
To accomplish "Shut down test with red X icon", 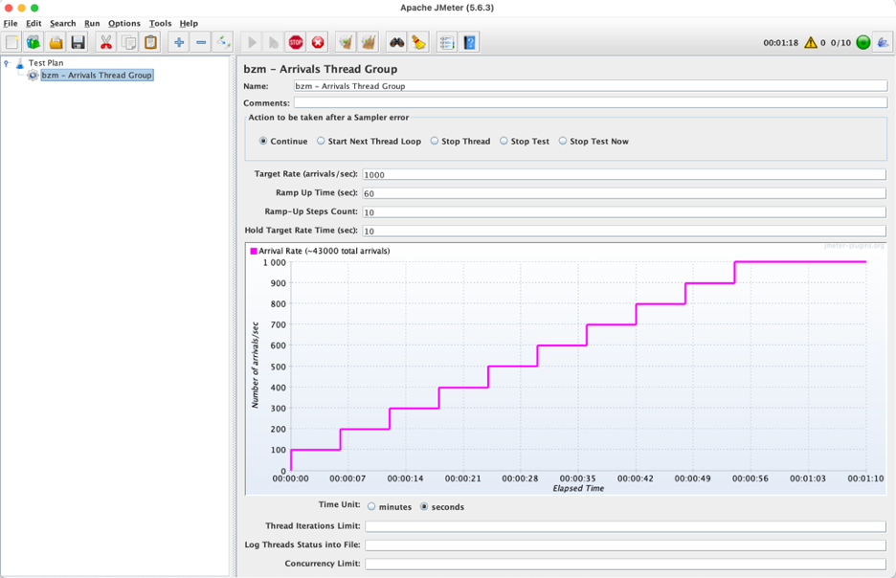I will coord(318,42).
